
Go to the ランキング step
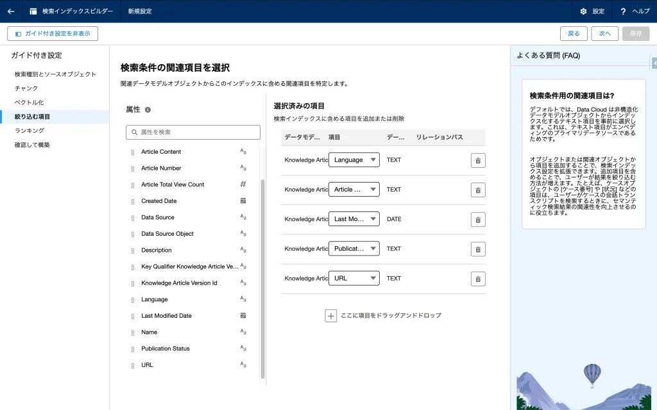click(x=30, y=131)
